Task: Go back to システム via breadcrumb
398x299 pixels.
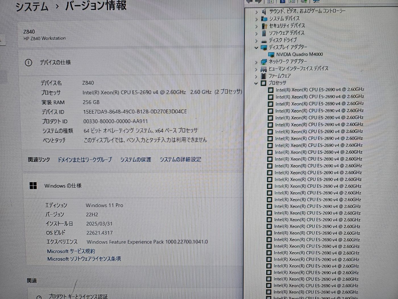Action: [x=32, y=7]
